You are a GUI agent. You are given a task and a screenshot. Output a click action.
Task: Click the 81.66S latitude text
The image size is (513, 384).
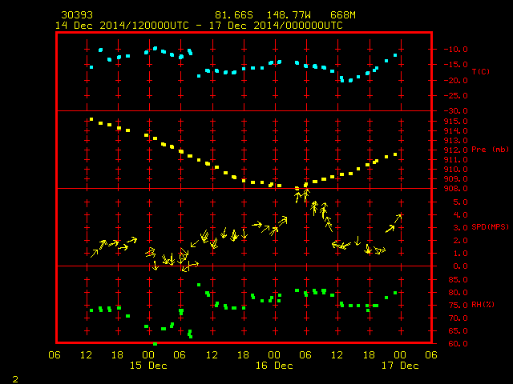[x=234, y=15]
